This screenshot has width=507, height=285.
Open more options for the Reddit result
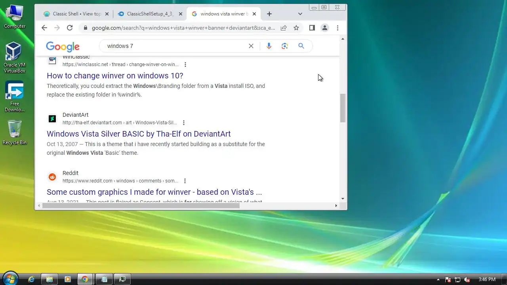[x=185, y=181]
